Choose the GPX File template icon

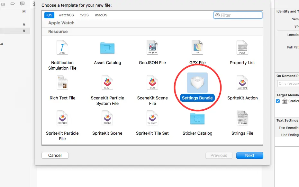click(197, 47)
